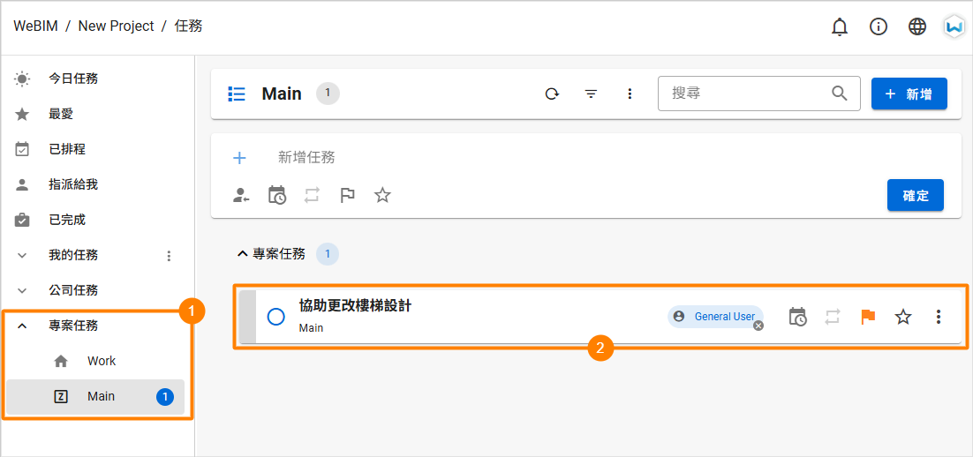973x457 pixels.
Task: Expand the 公司任務 sidebar section
Action: pos(22,290)
